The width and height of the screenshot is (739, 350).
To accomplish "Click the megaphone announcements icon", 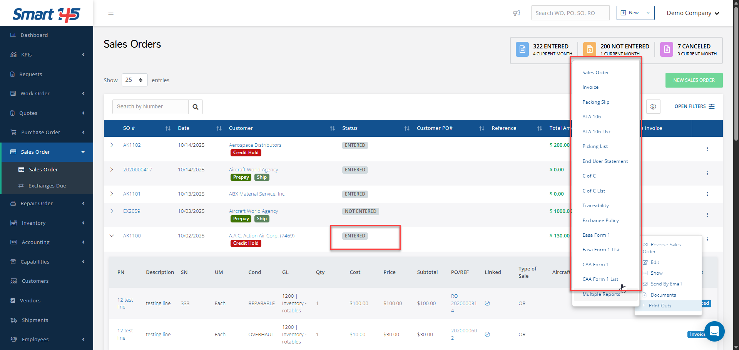I will pos(517,13).
